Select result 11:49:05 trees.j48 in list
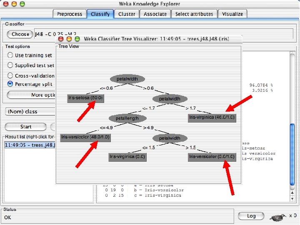300x225 pixels. 30,145
